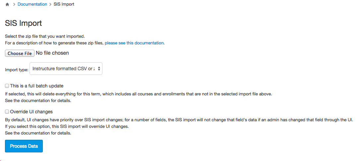Submit with the Process Data button
The width and height of the screenshot is (358, 161).
24,146
